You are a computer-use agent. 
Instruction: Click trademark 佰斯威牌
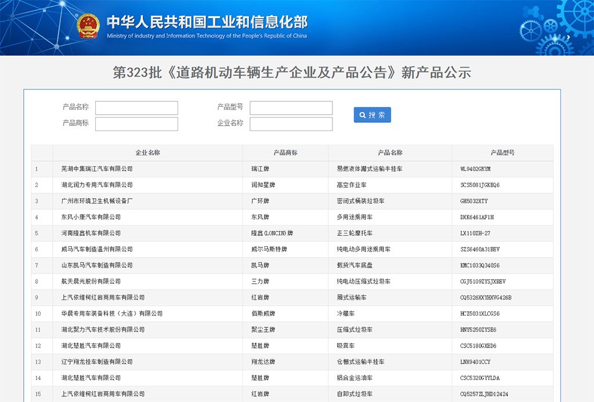point(263,313)
